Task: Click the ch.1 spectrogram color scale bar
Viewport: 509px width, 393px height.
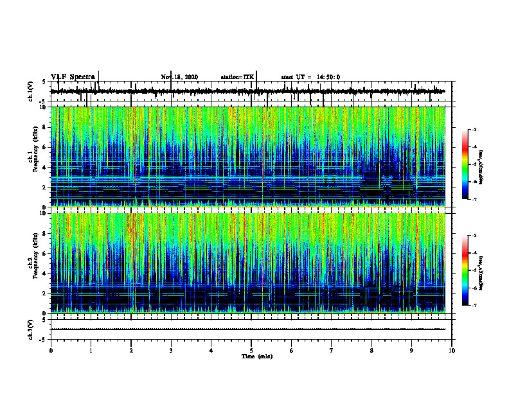Action: [465, 164]
